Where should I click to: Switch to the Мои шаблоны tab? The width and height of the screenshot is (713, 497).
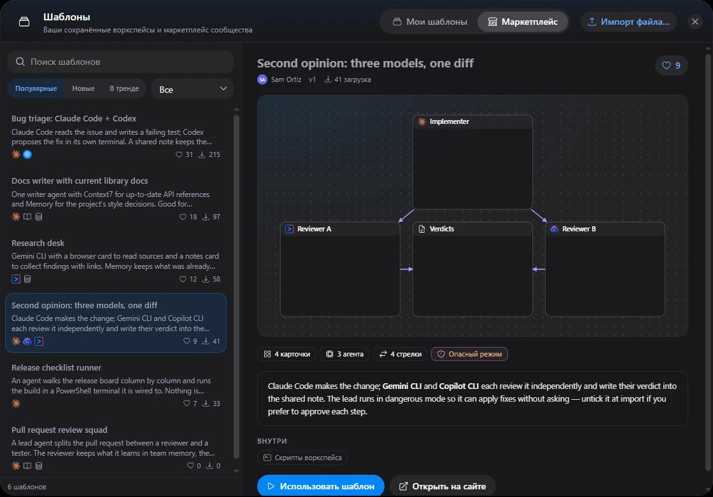coord(430,22)
